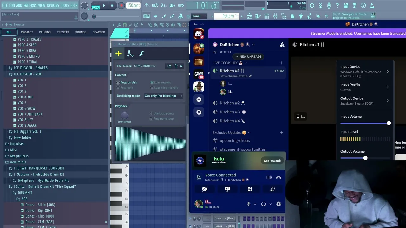The height and width of the screenshot is (228, 406).
Task: Open the (none) snap selector dropdown
Action: click(x=199, y=16)
